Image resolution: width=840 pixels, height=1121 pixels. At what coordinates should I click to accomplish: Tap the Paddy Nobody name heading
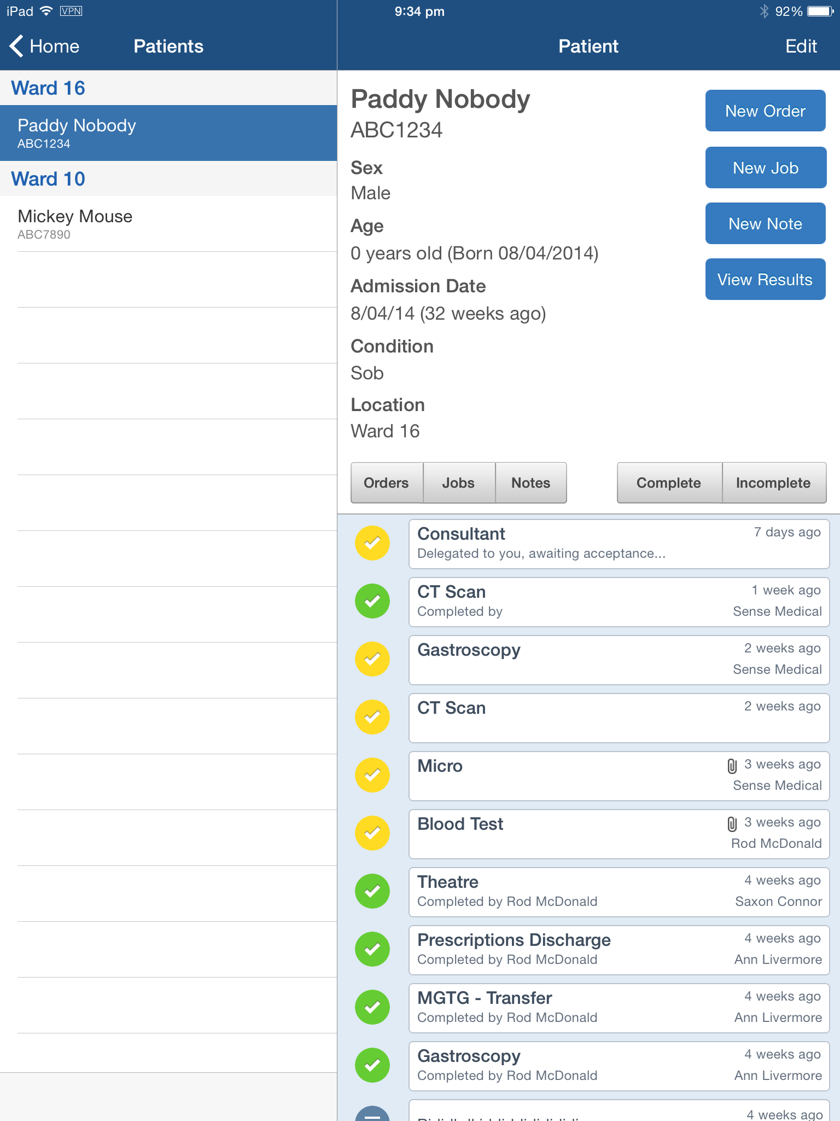coord(440,100)
